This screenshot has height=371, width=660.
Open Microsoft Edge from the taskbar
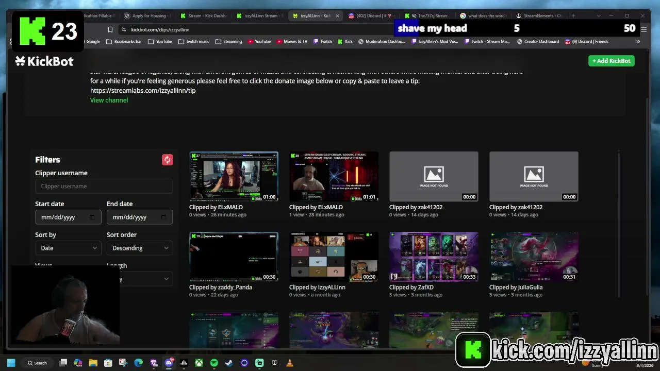[138, 363]
